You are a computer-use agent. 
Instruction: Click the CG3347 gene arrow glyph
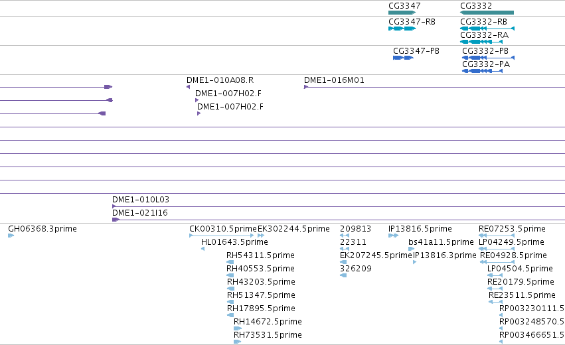pos(402,13)
